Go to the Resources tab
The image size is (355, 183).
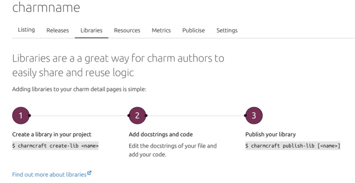pos(127,30)
